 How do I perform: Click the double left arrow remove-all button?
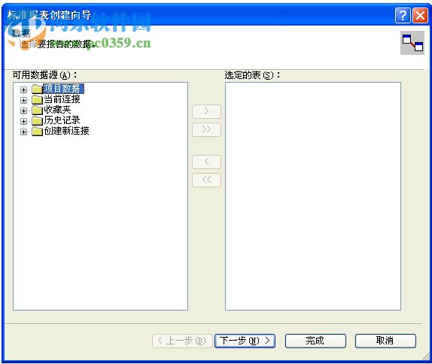pyautogui.click(x=206, y=180)
